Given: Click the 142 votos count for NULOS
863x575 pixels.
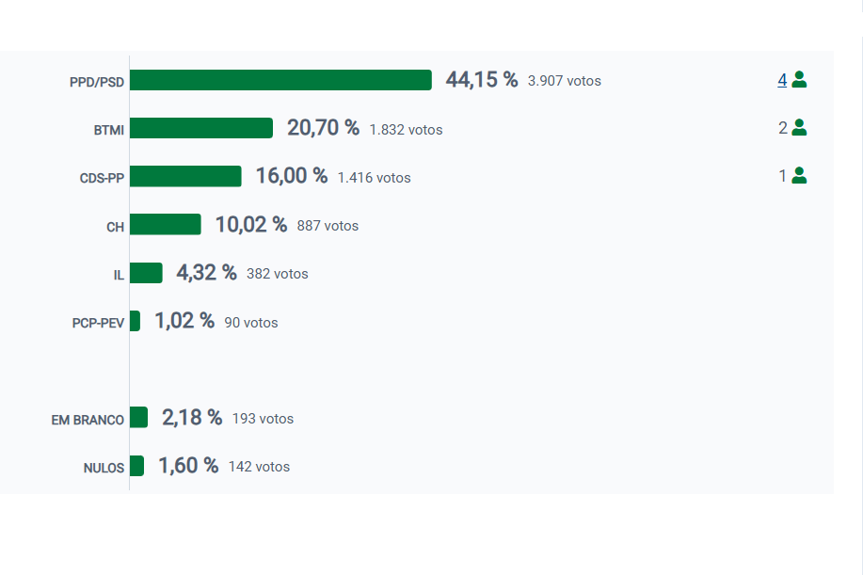Looking at the screenshot, I should [259, 467].
